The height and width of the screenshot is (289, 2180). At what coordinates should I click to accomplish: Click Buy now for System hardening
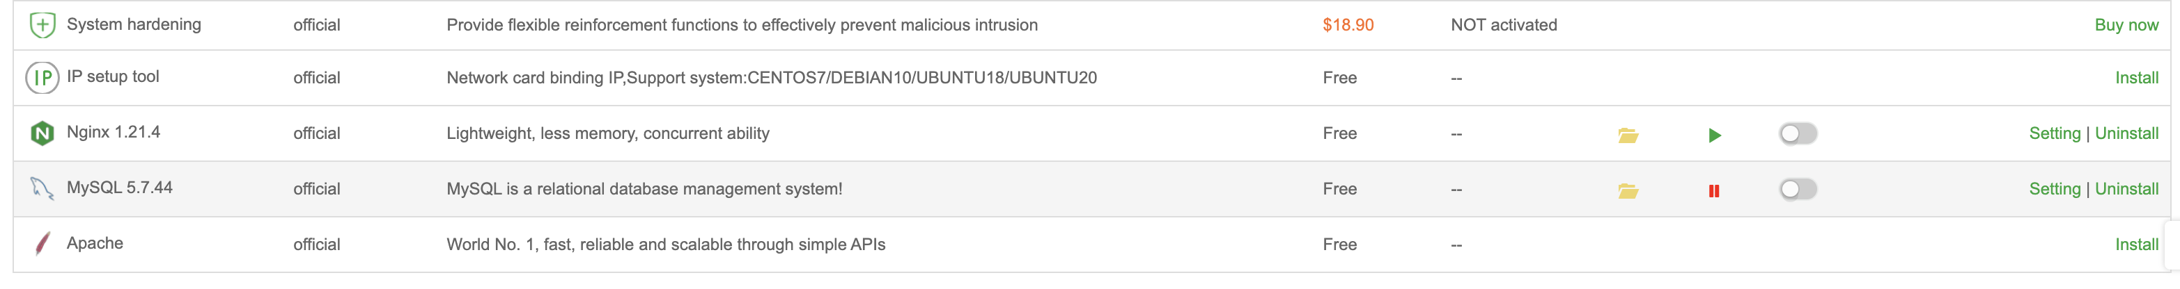coord(2126,25)
